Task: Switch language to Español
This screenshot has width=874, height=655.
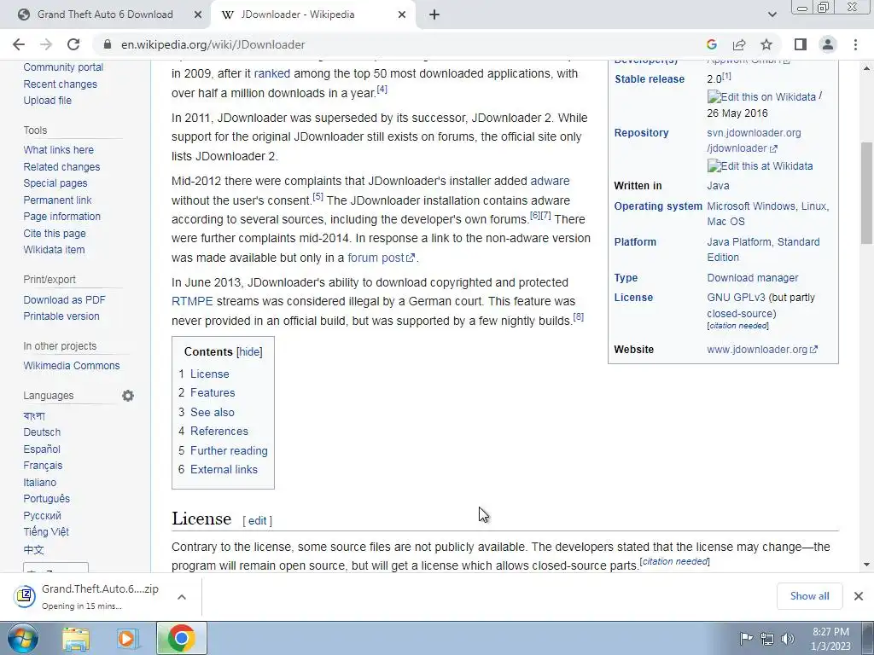Action: point(42,449)
